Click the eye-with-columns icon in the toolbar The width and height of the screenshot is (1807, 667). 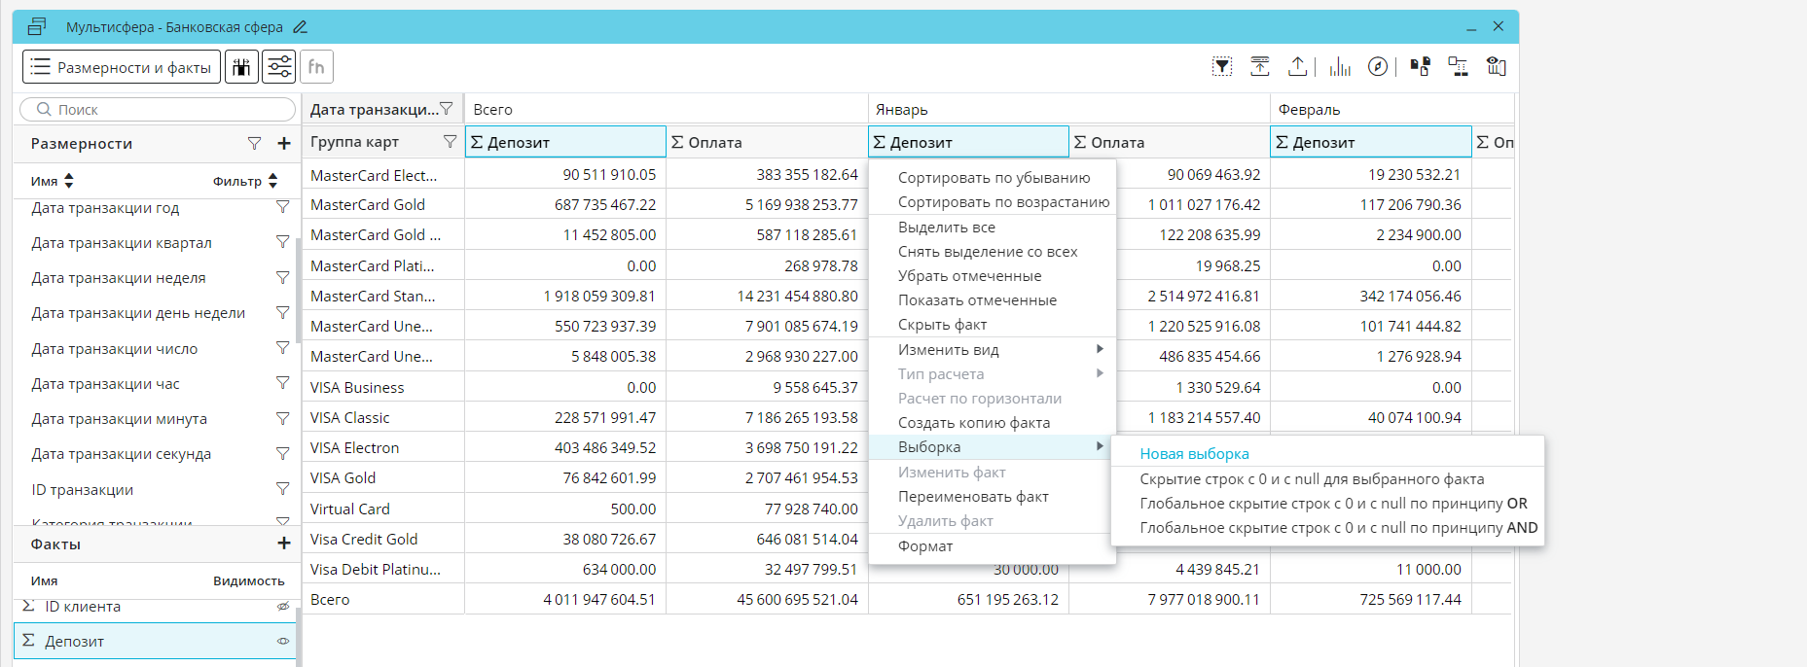coord(1496,66)
